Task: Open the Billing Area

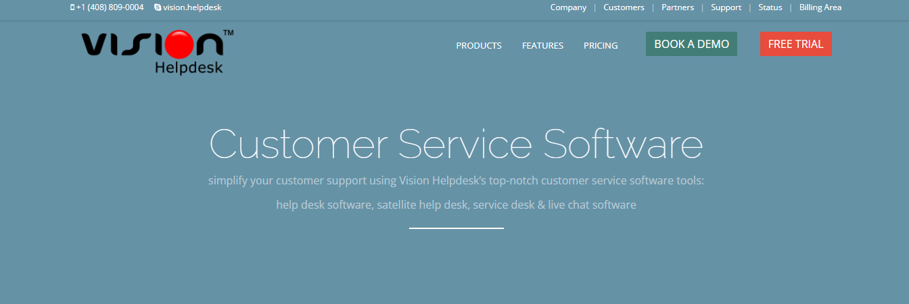Action: click(x=820, y=7)
